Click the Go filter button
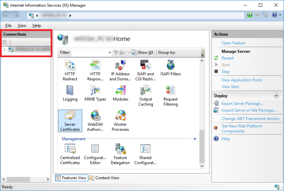284x191 pixels. point(119,53)
